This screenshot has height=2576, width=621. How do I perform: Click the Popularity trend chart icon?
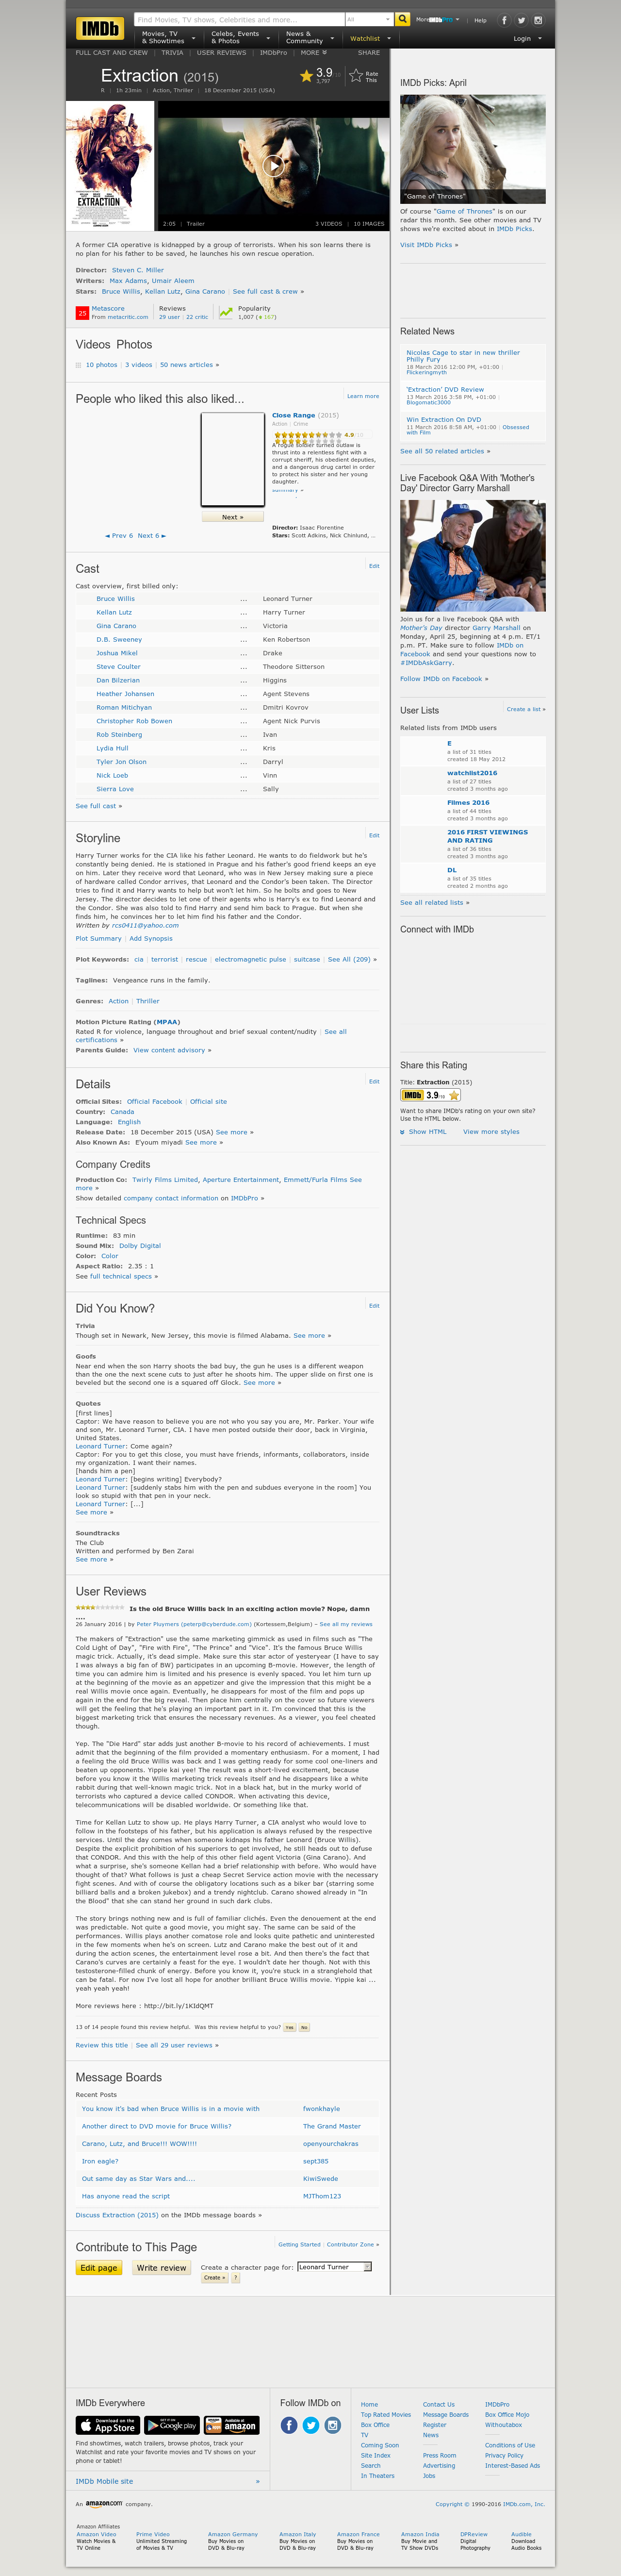pos(226,313)
